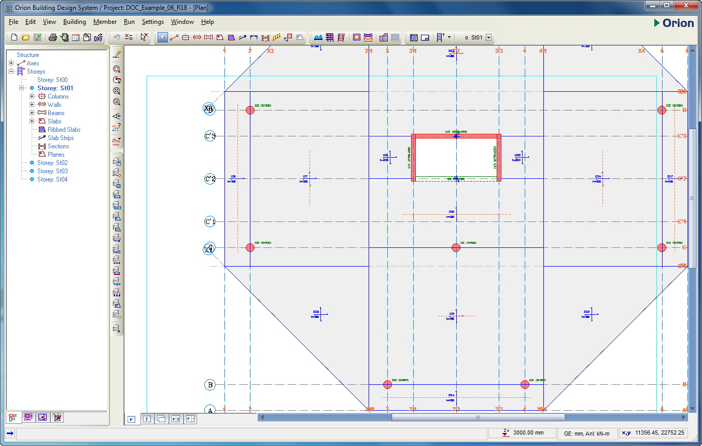Open the 3D building model view icon
The width and height of the screenshot is (702, 446).
384,37
